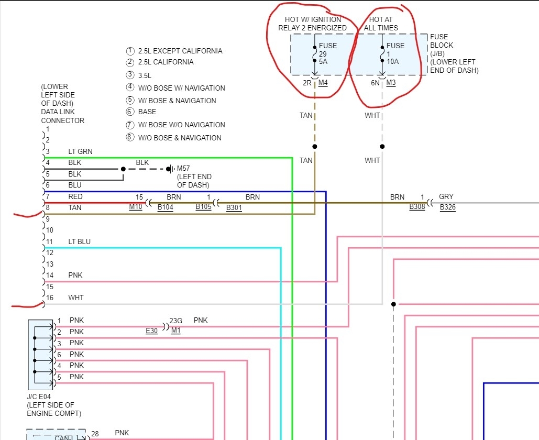This screenshot has width=539, height=440.
Task: Click the underlined "M4" connector reference
Action: tap(323, 83)
